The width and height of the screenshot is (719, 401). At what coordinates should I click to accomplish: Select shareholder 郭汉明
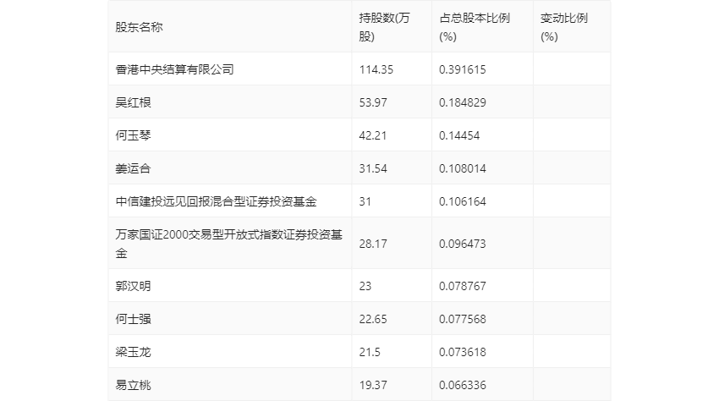133,286
